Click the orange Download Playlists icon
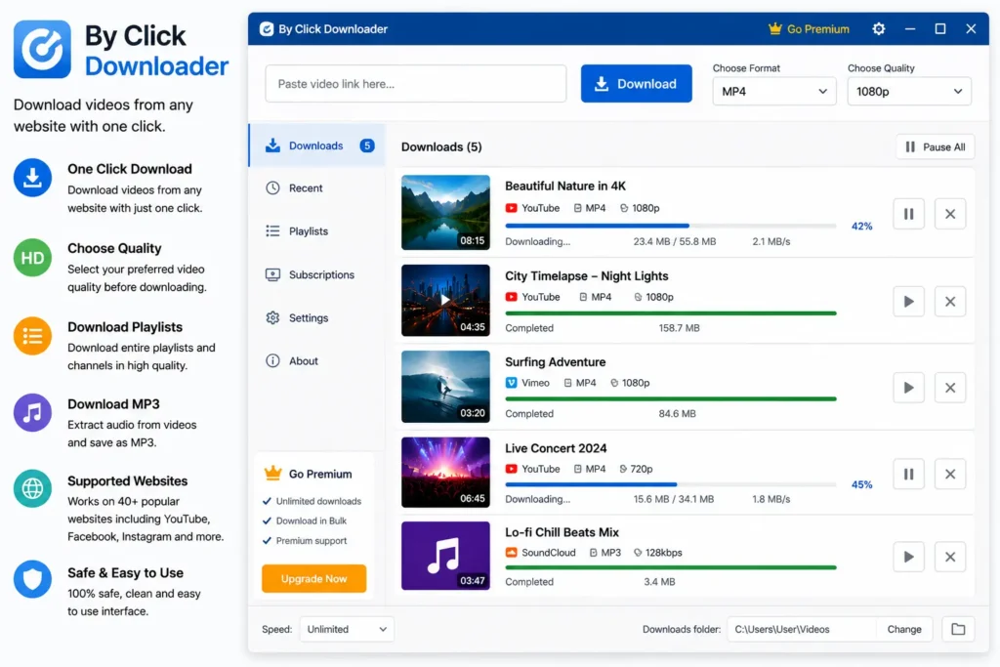1000x667 pixels. (32, 336)
